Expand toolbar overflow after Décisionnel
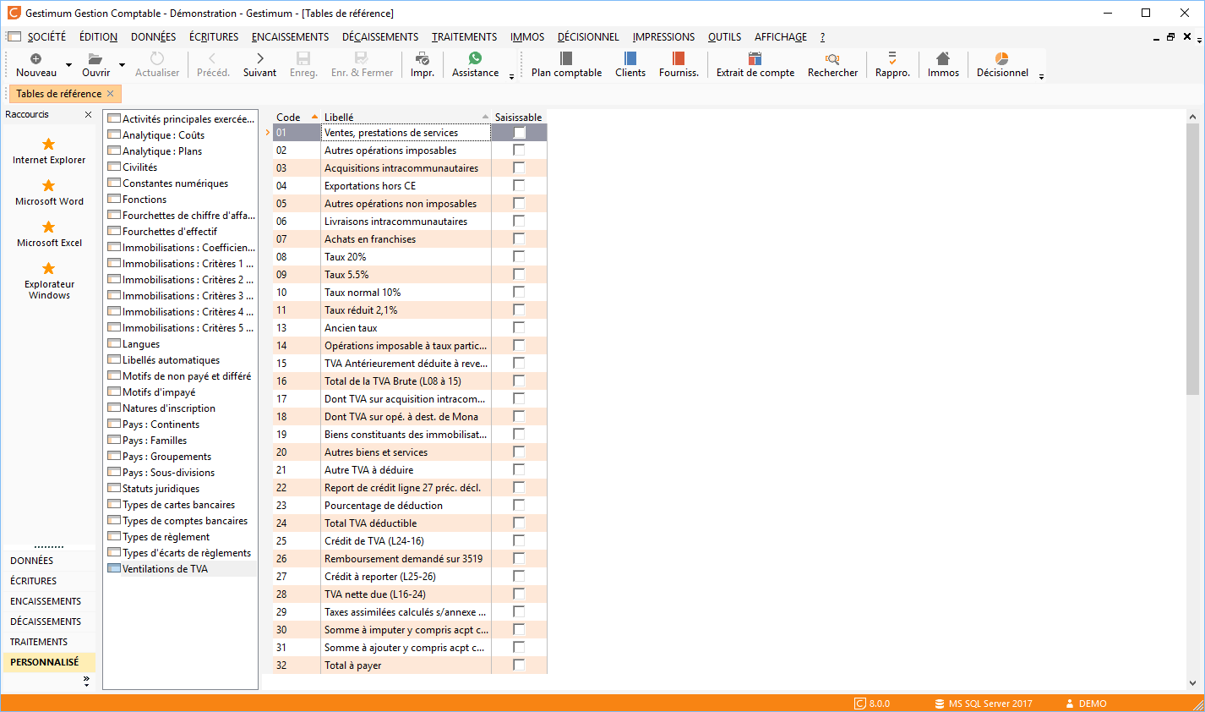1205x712 pixels. point(1041,76)
